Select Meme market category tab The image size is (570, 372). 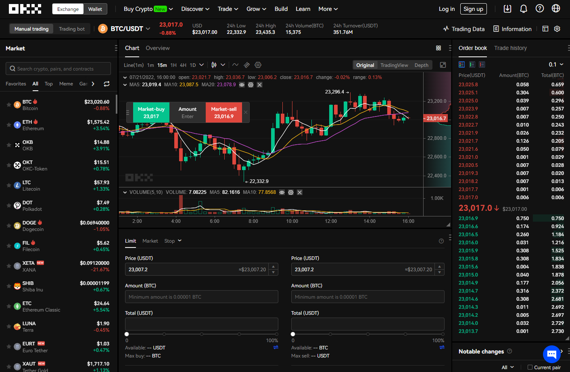pyautogui.click(x=66, y=84)
